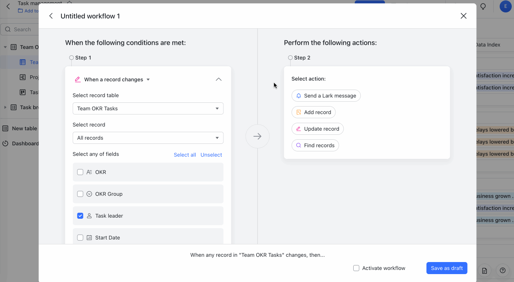The image size is (514, 282).
Task: Check the OKR field checkbox
Action: (80, 172)
